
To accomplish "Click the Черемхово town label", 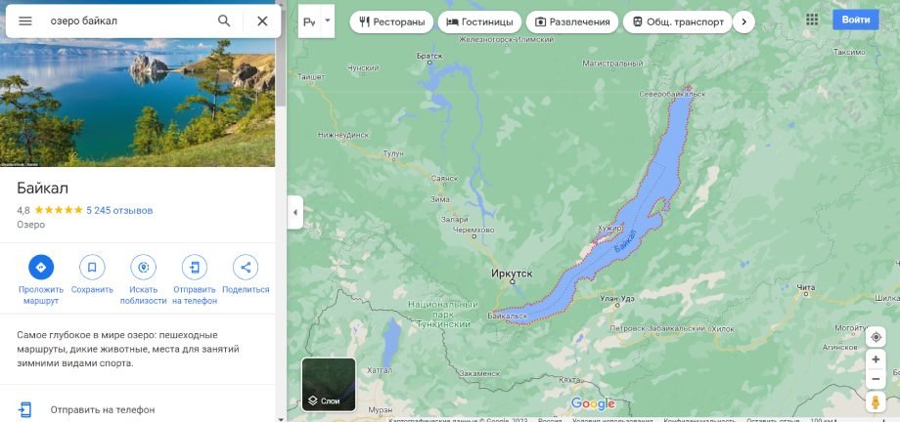I will tap(473, 230).
